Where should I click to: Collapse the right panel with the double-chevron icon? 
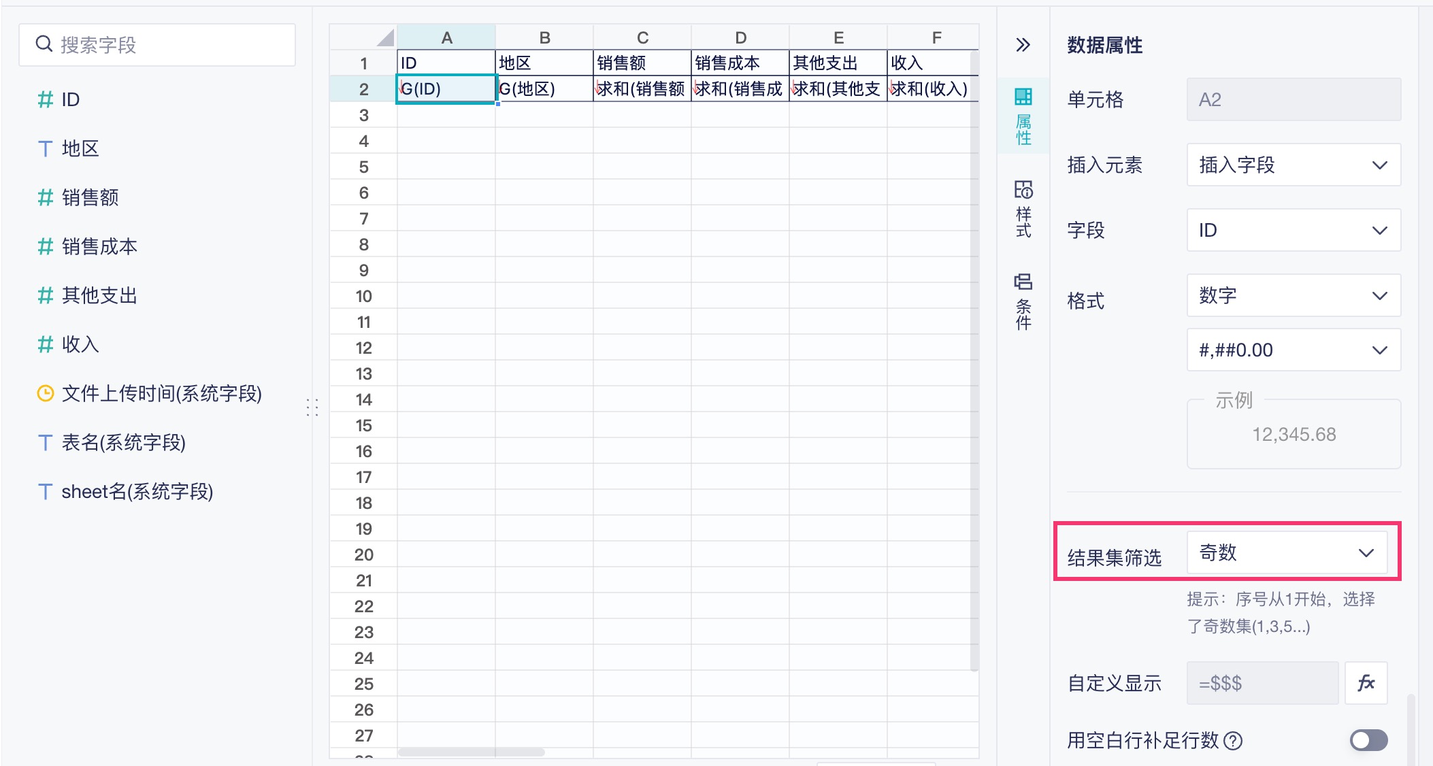(1023, 45)
